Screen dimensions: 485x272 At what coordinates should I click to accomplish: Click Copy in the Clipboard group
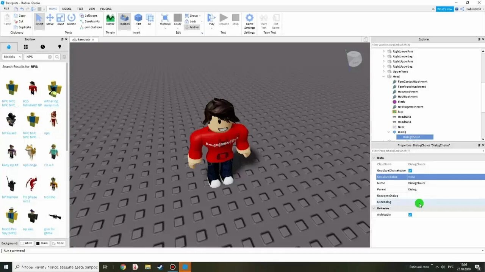[x=20, y=15]
